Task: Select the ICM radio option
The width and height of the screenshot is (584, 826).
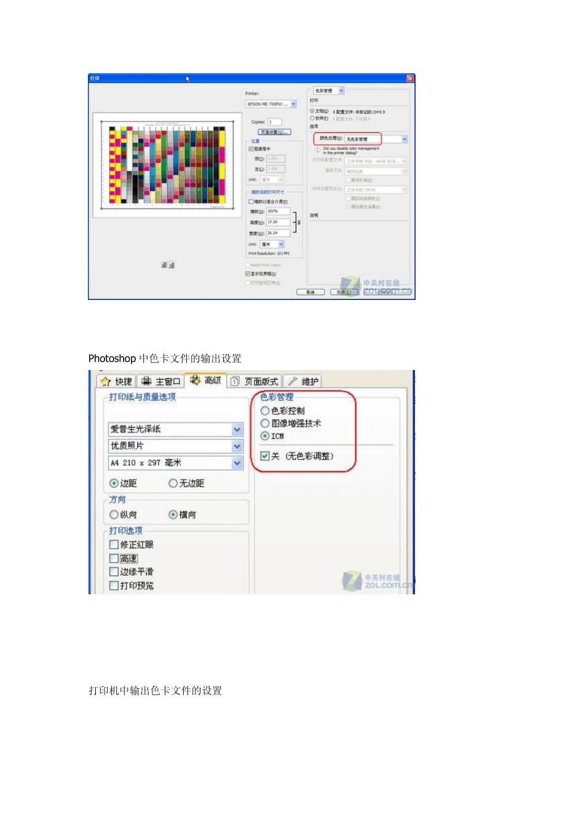Action: (x=265, y=436)
